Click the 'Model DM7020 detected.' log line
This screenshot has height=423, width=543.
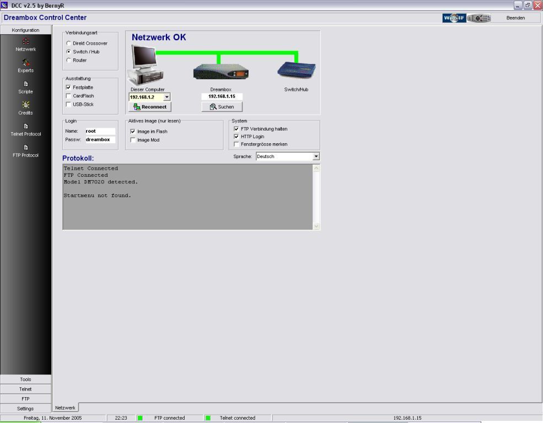101,182
